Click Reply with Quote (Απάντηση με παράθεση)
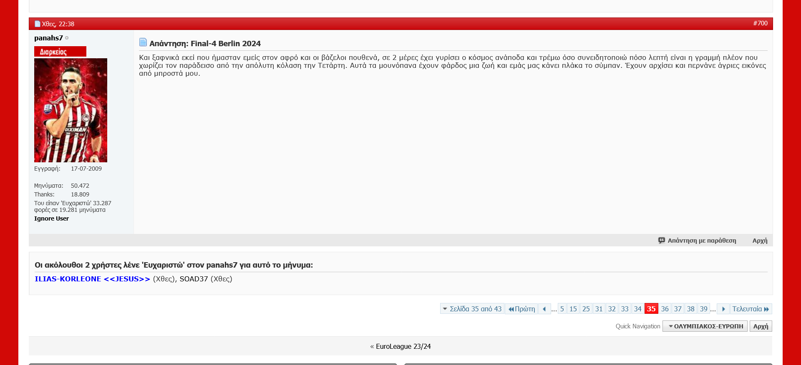Screen dimensions: 801x365 click(697, 241)
